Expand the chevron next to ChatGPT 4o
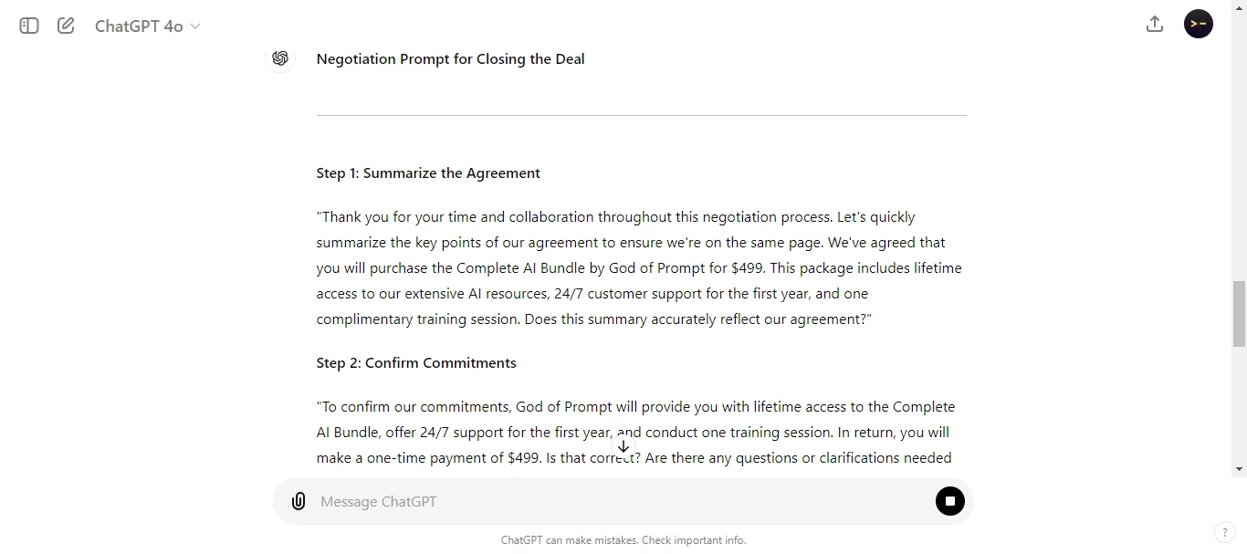Image resolution: width=1247 pixels, height=554 pixels. pyautogui.click(x=195, y=26)
